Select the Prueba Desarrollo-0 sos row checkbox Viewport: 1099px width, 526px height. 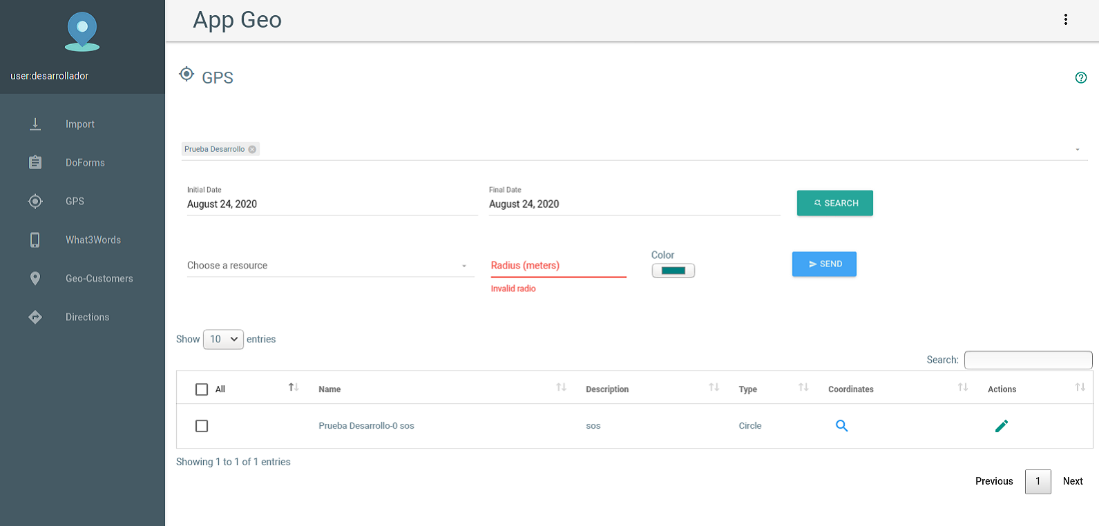pyautogui.click(x=202, y=426)
